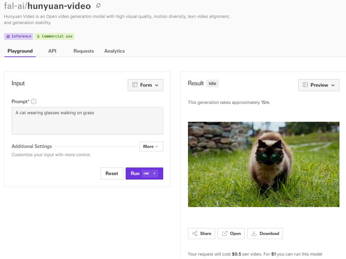Click the Download arrow icon
346x259 pixels.
coord(254,234)
